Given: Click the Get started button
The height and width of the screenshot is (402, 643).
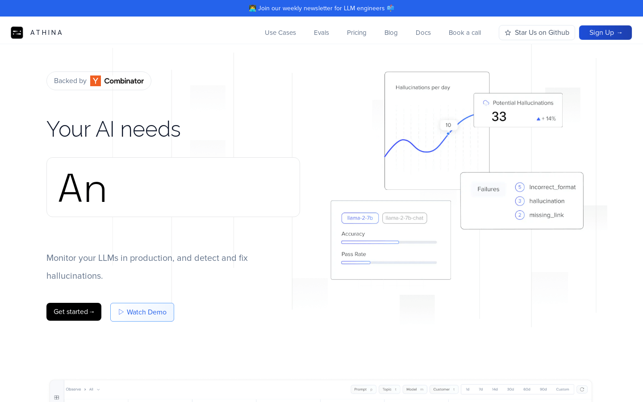Looking at the screenshot, I should pyautogui.click(x=74, y=312).
